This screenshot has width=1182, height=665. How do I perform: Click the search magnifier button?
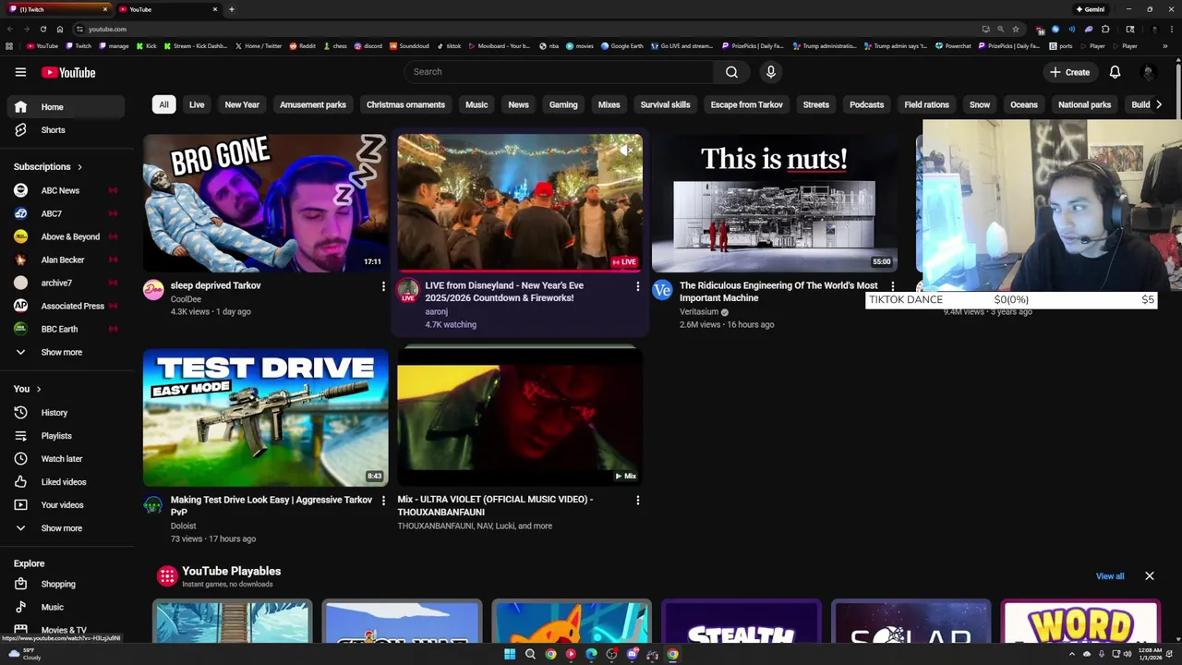(731, 72)
